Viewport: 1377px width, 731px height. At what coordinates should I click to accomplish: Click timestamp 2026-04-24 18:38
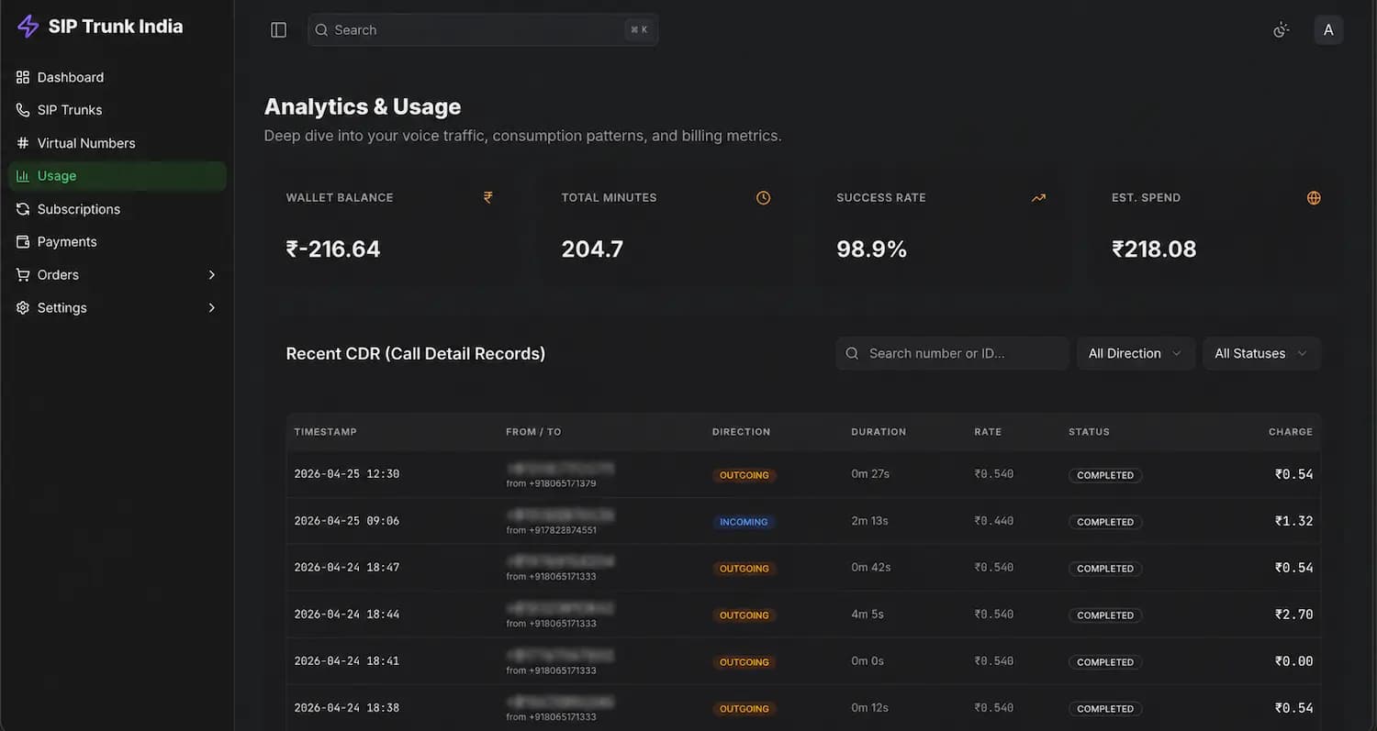coord(347,708)
